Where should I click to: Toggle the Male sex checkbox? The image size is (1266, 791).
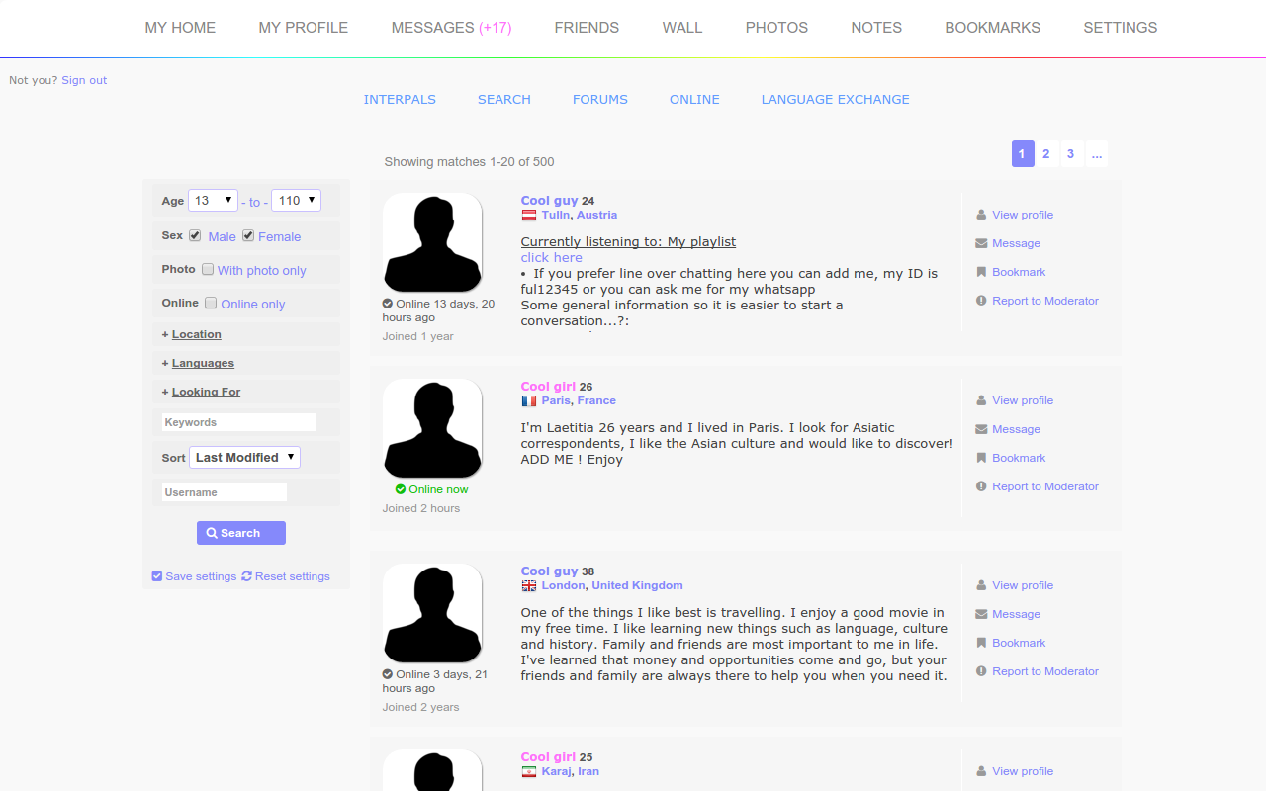(195, 236)
